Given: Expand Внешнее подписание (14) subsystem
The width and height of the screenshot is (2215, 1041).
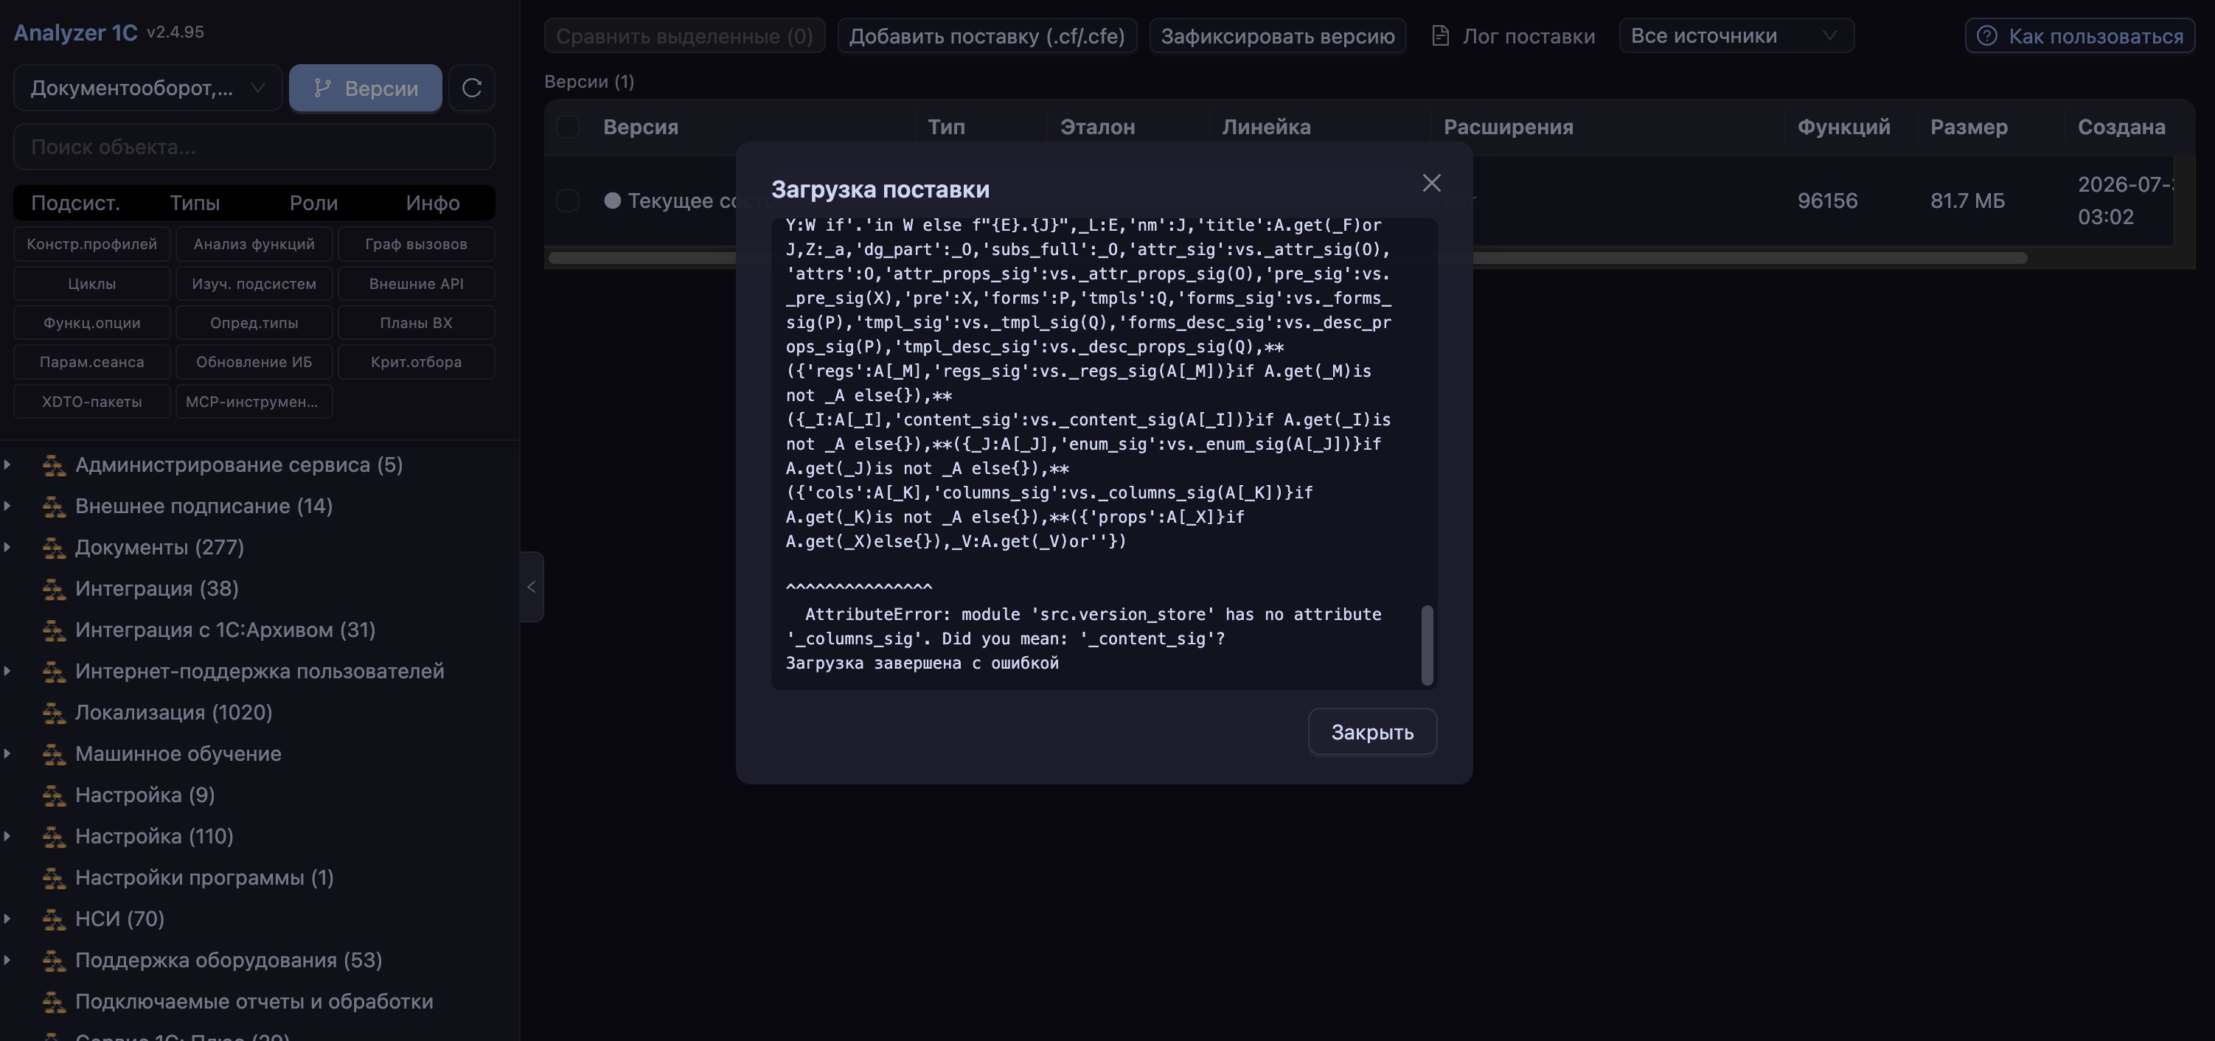Looking at the screenshot, I should [x=7, y=506].
